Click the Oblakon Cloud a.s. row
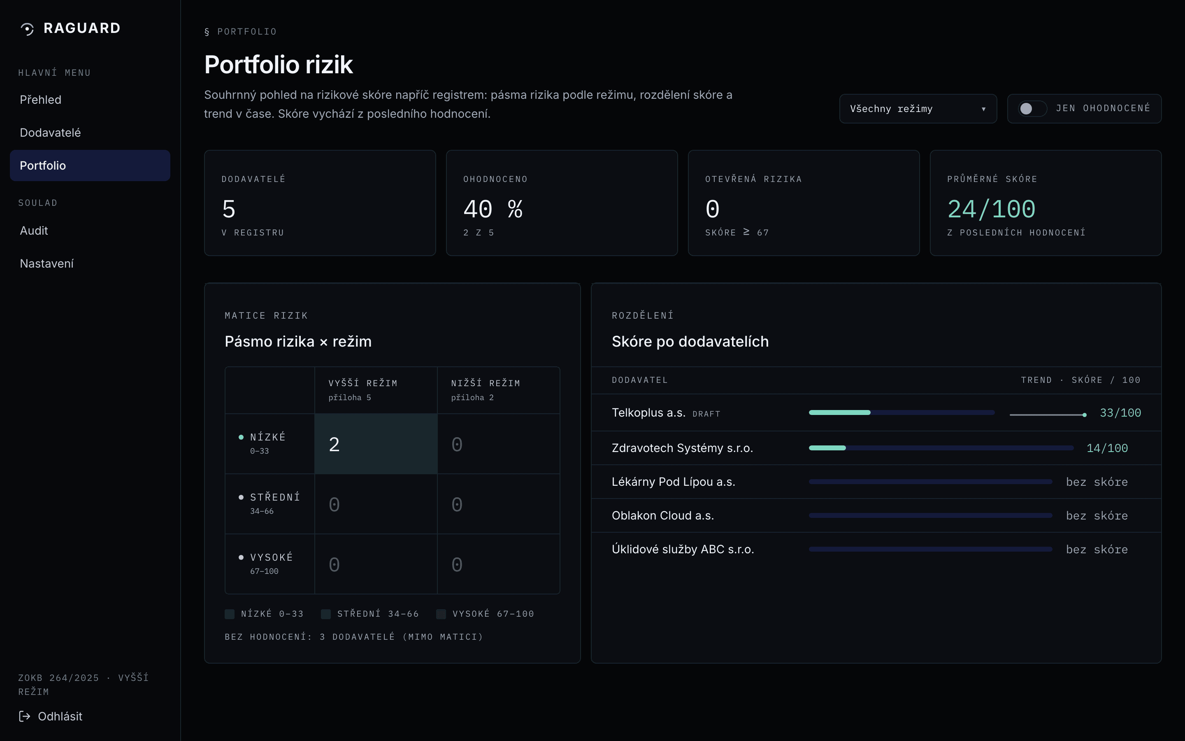Image resolution: width=1185 pixels, height=741 pixels. (876, 515)
